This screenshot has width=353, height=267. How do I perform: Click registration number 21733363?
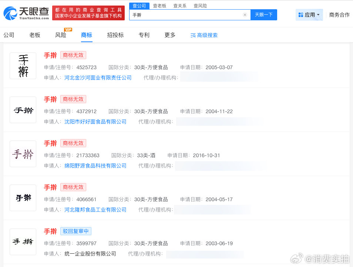tap(88, 155)
